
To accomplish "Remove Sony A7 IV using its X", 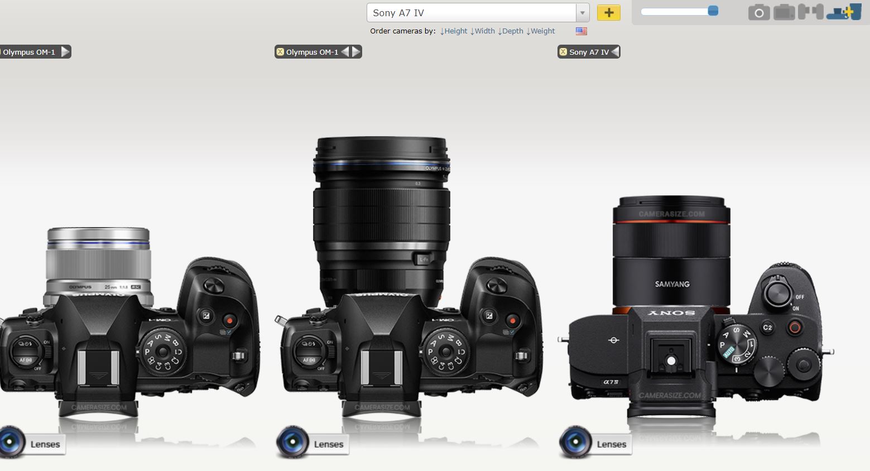I will click(563, 52).
